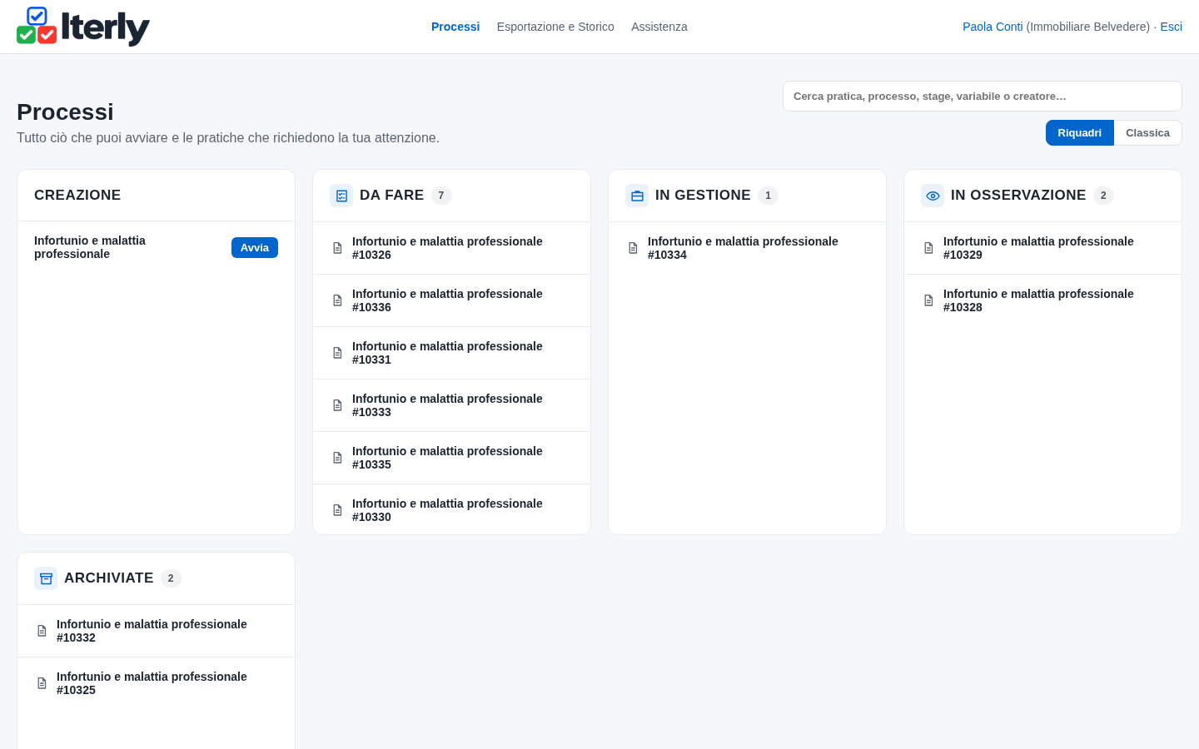Open the Processi navigation item

[455, 27]
